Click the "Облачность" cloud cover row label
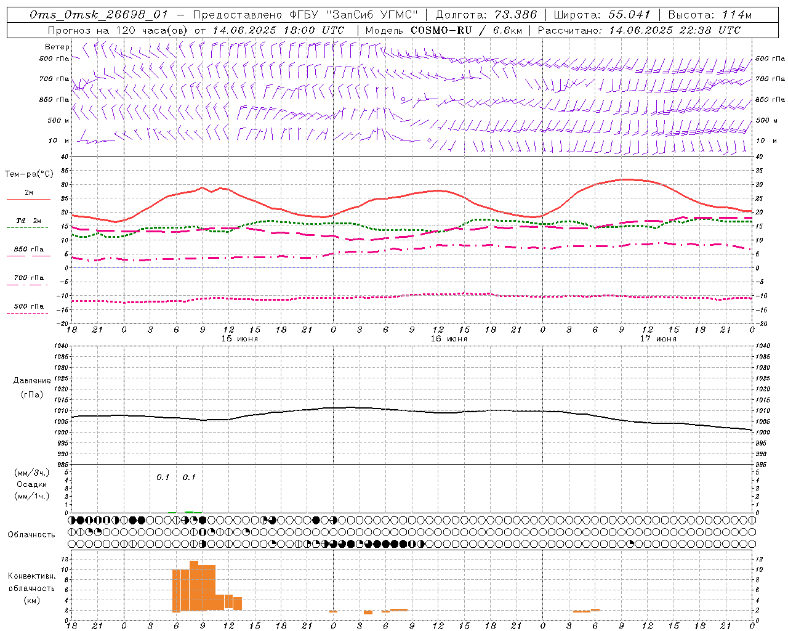Image resolution: width=788 pixels, height=631 pixels. (31, 534)
